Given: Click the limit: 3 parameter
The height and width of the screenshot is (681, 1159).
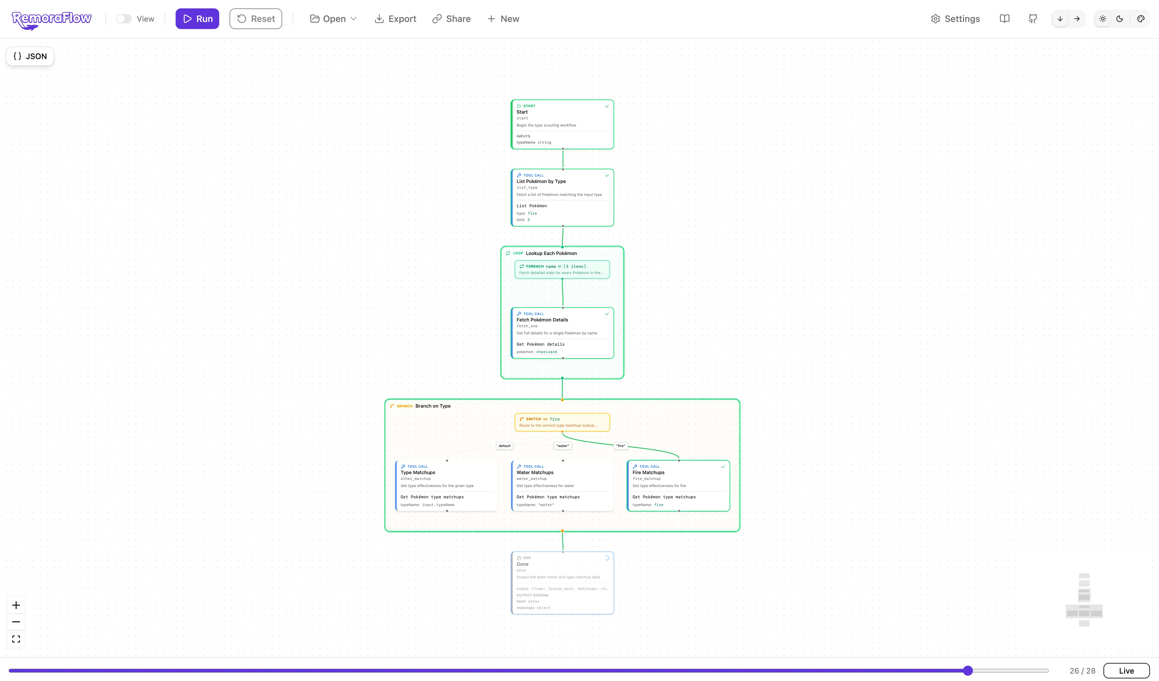Looking at the screenshot, I should 523,220.
